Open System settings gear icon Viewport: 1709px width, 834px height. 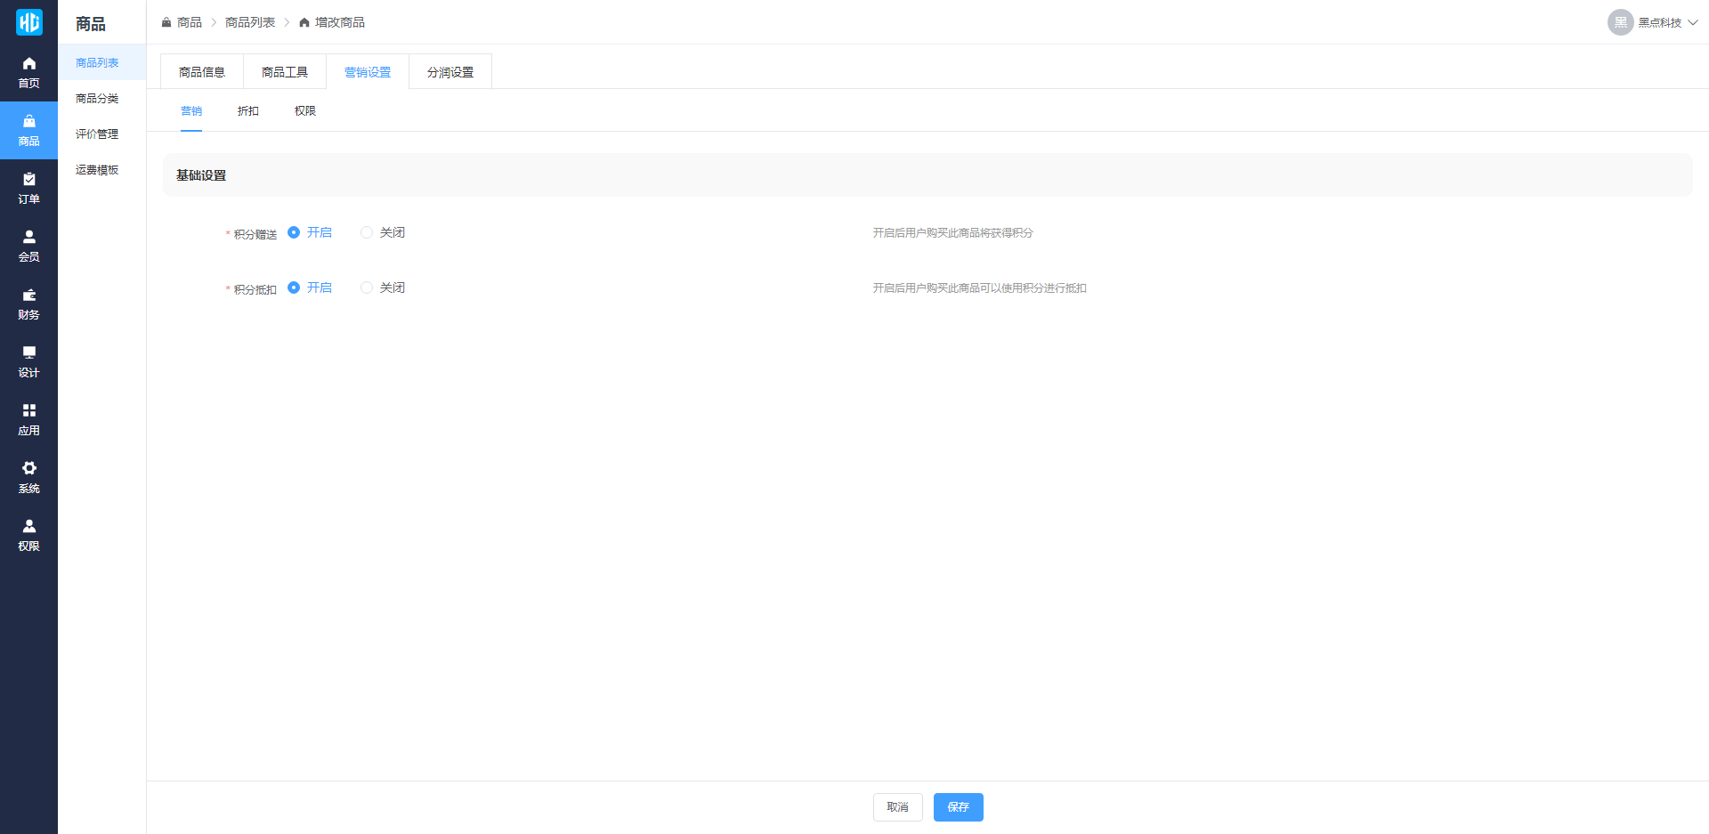tap(28, 469)
